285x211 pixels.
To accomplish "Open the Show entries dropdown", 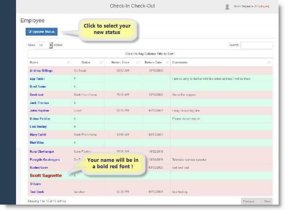I will [x=45, y=45].
